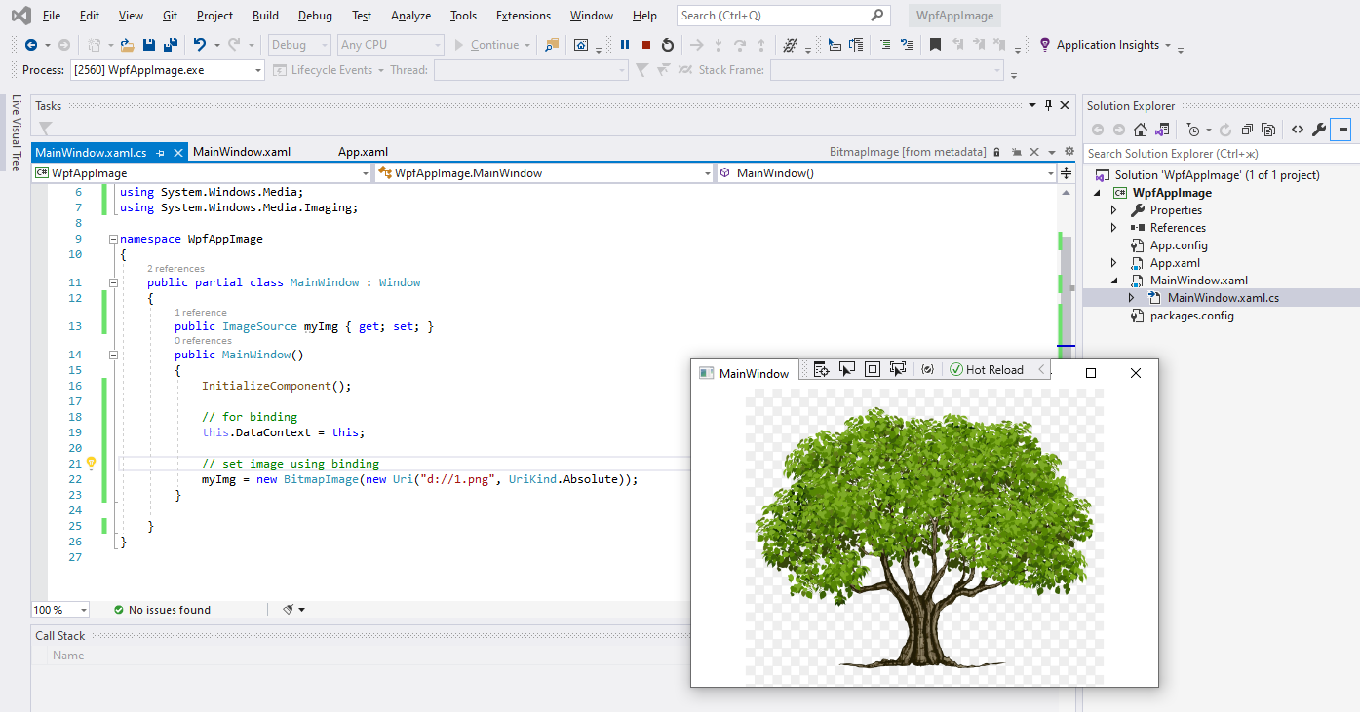Expand the Properties node in Solution Explorer
The width and height of the screenshot is (1360, 712).
coord(1114,210)
